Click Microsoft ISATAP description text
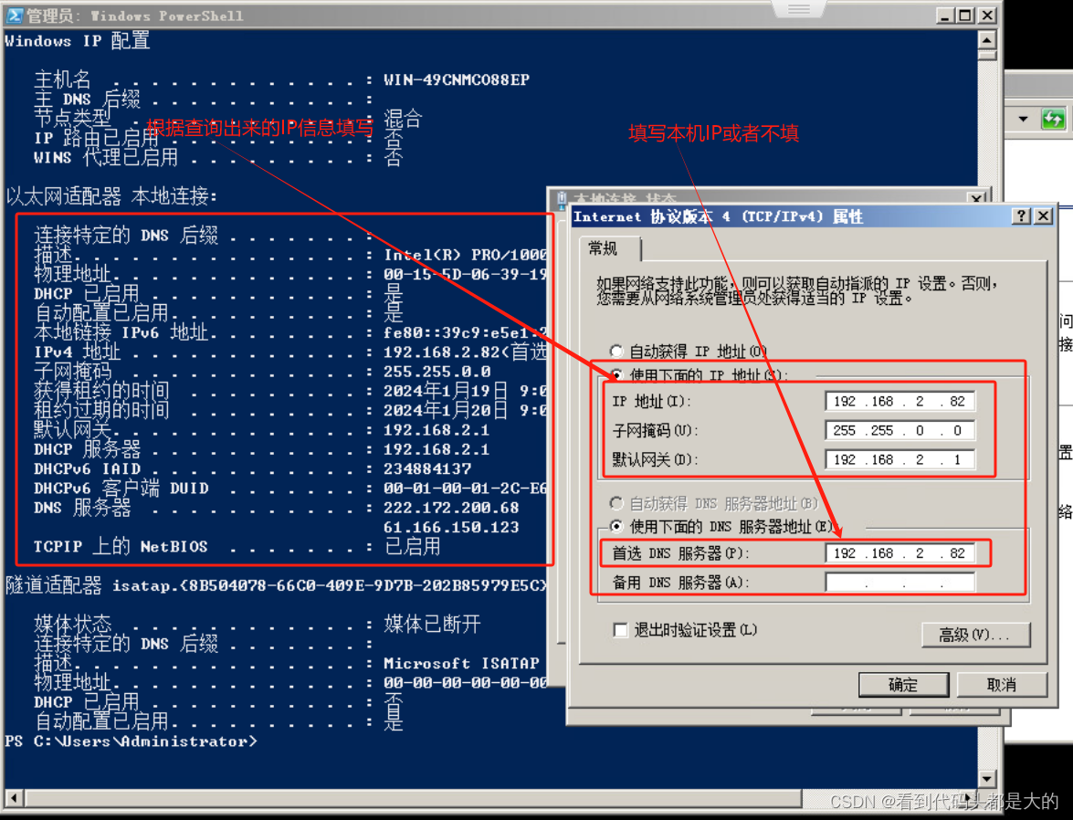Viewport: 1073px width, 820px height. click(462, 663)
